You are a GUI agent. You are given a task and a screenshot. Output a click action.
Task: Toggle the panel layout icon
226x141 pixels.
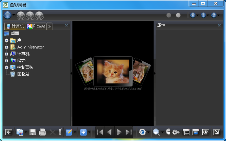click(186, 132)
